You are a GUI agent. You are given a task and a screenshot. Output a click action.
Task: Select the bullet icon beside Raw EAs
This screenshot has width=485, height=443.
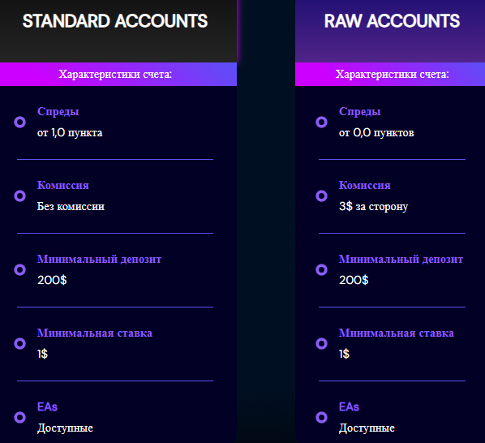(x=321, y=417)
